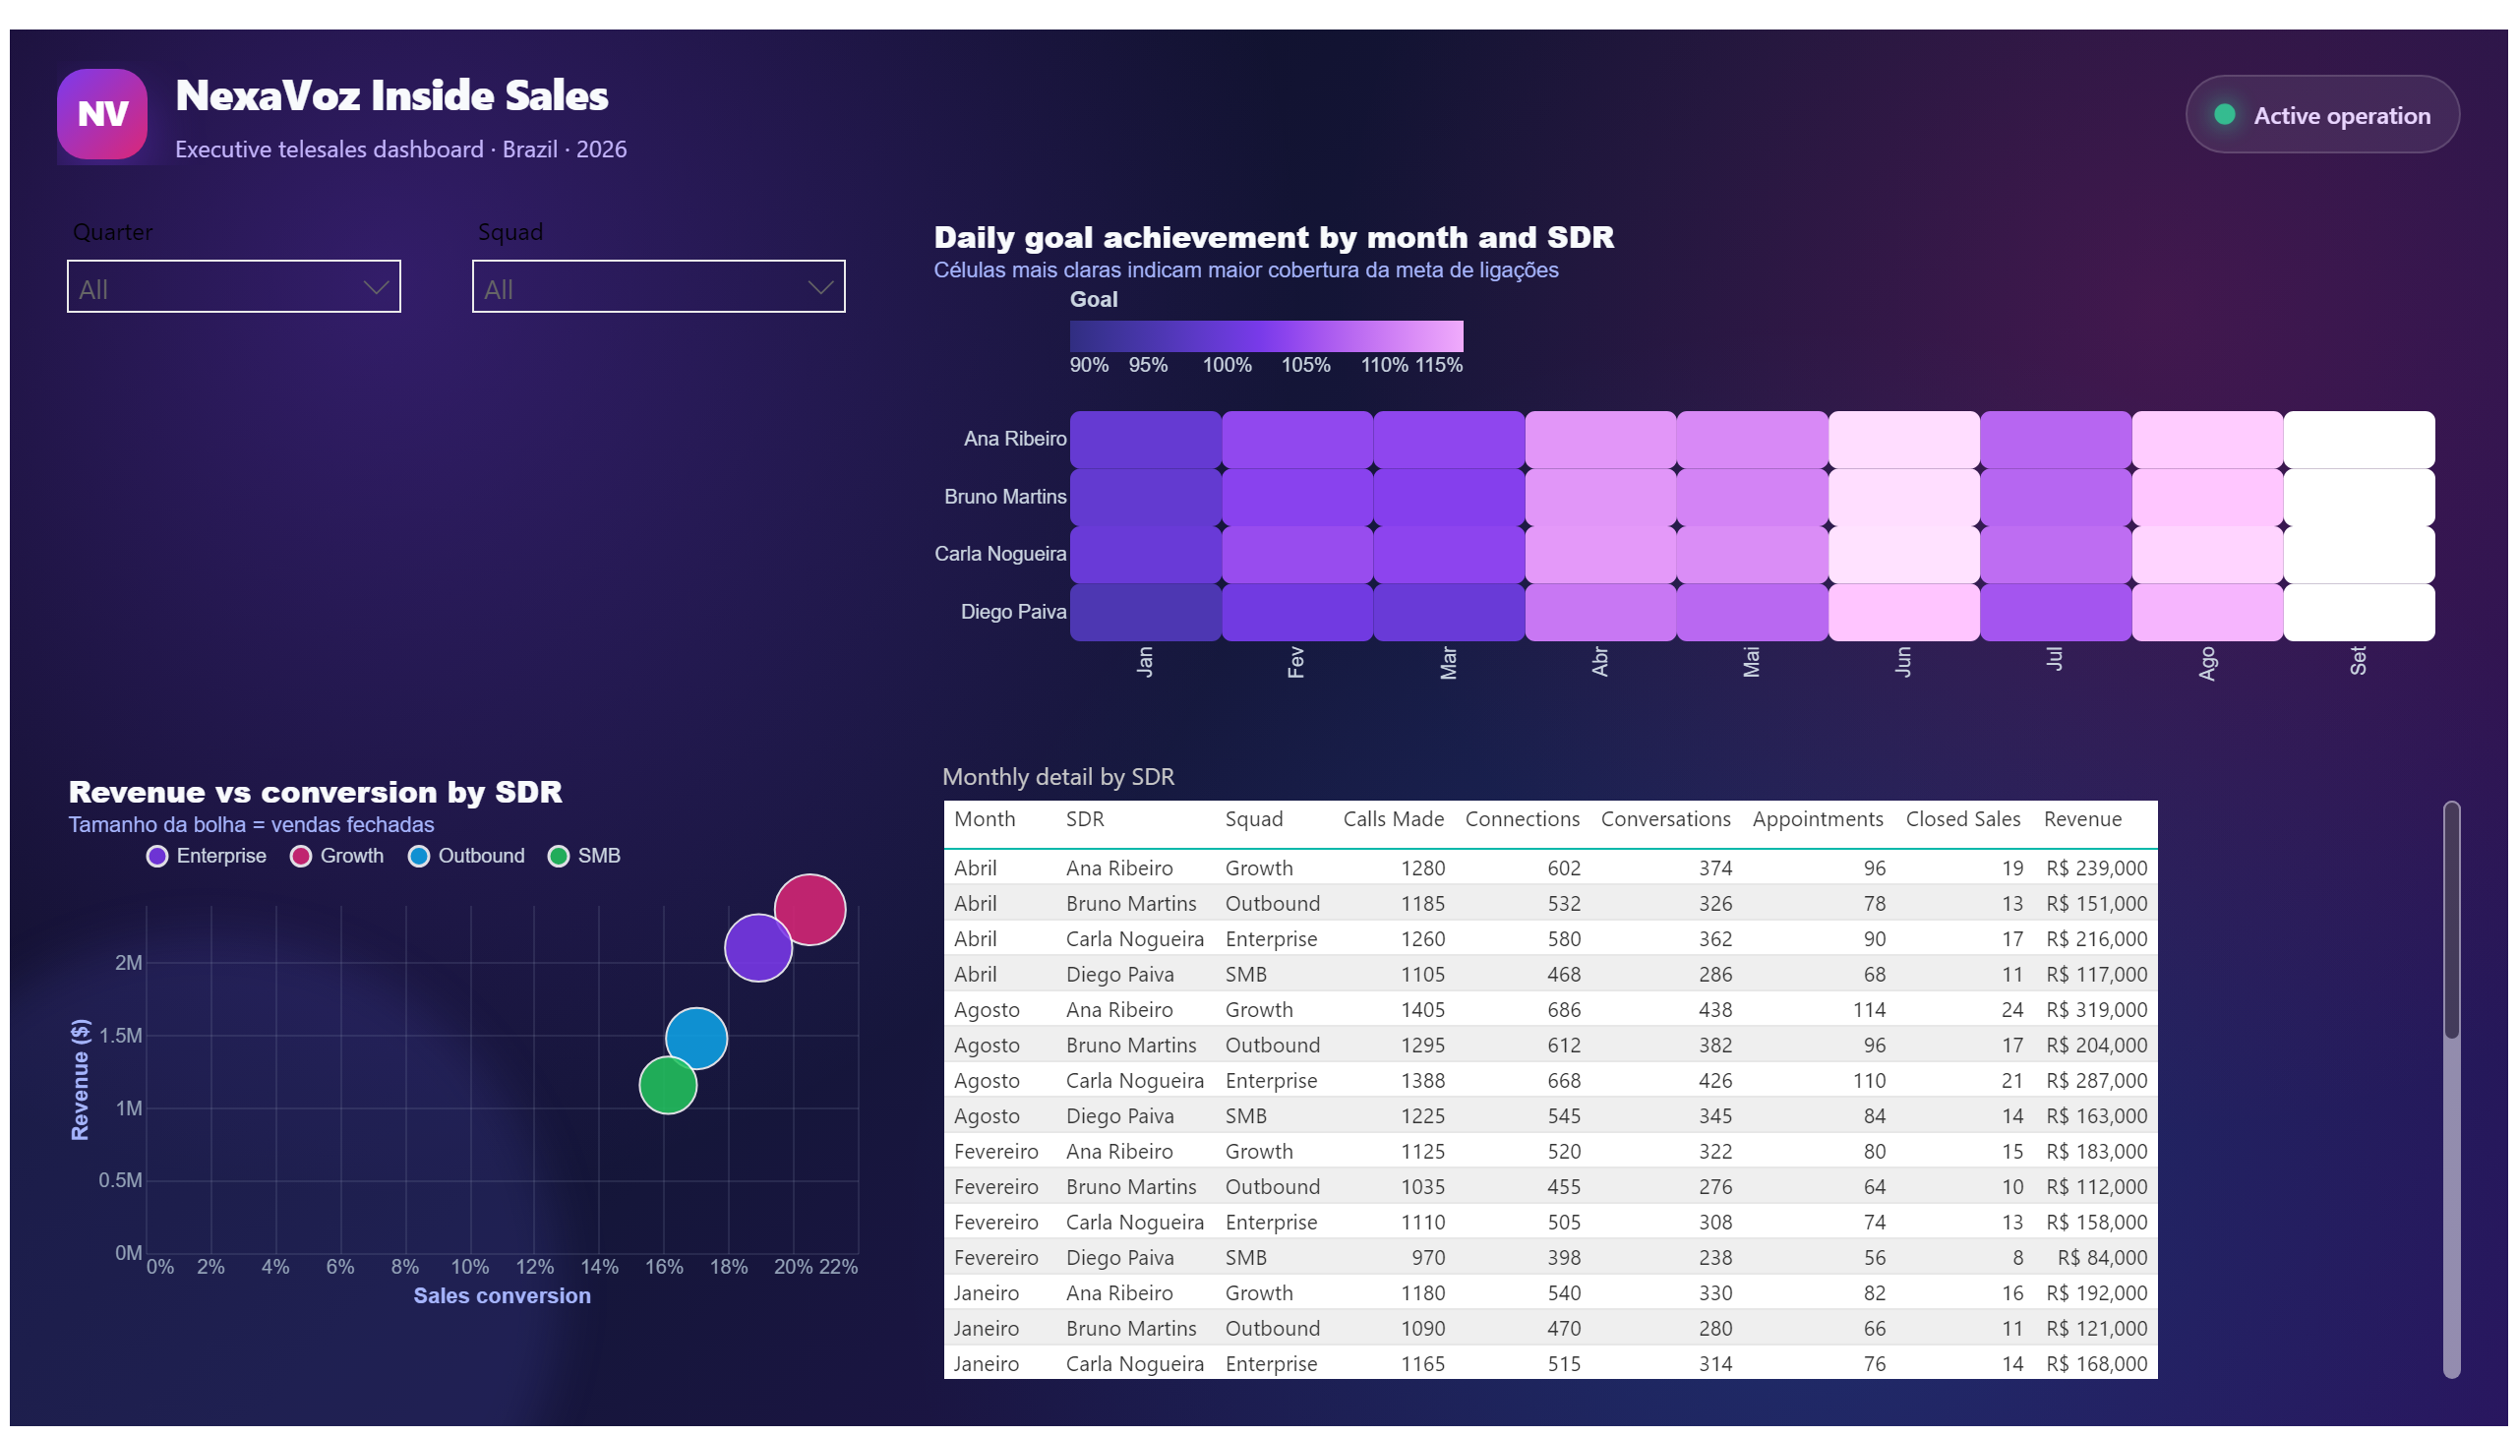Click the Active operation badge
This screenshot has height=1436, width=2518.
(x=2321, y=114)
